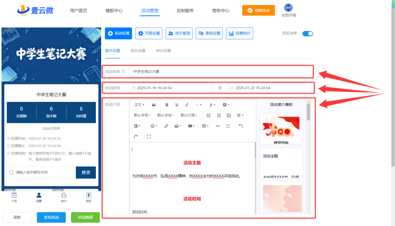
Task: Open the 正文 heading style dropdown
Action: coord(139,105)
